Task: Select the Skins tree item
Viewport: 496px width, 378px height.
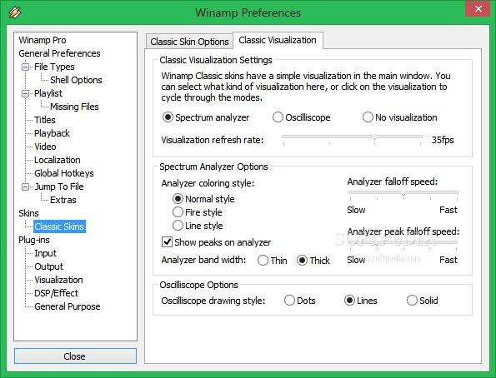Action: (28, 213)
